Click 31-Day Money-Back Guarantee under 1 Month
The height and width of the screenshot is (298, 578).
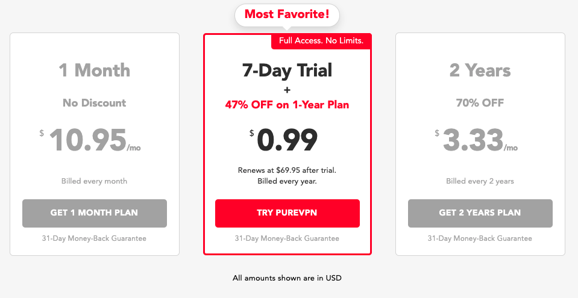tap(95, 238)
